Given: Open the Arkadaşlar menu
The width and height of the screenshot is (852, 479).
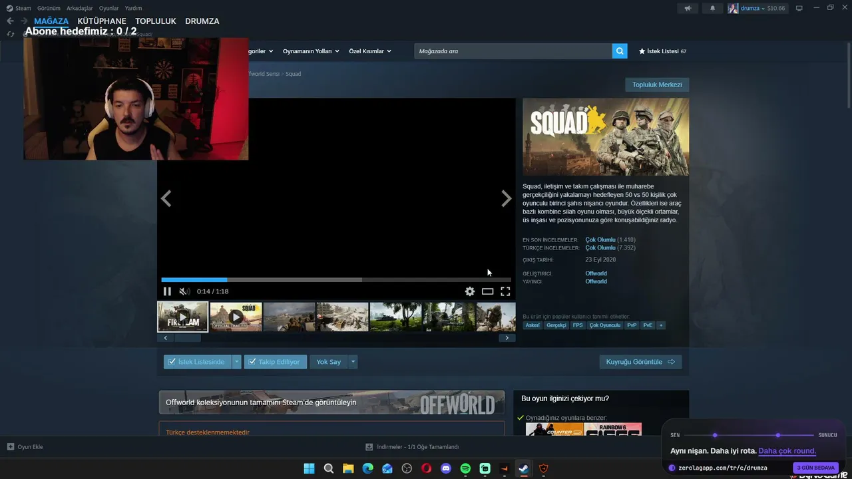Looking at the screenshot, I should click(x=80, y=8).
